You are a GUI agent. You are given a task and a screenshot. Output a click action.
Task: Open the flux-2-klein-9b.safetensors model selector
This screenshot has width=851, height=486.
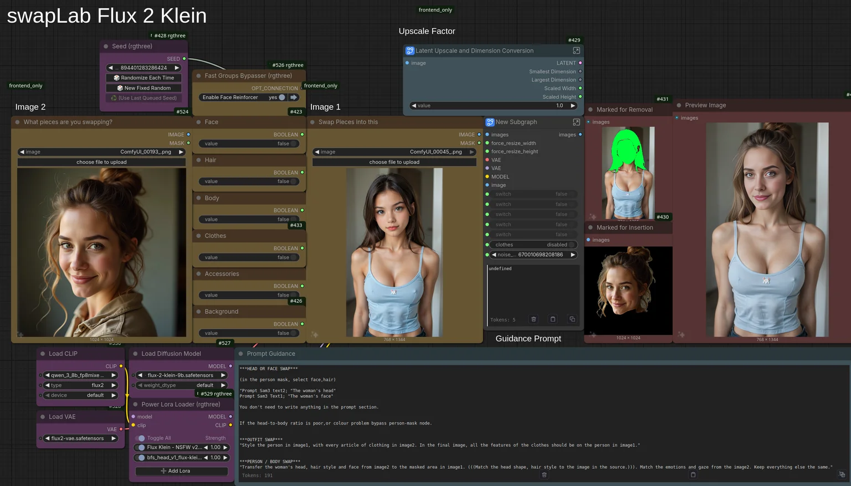click(x=182, y=375)
